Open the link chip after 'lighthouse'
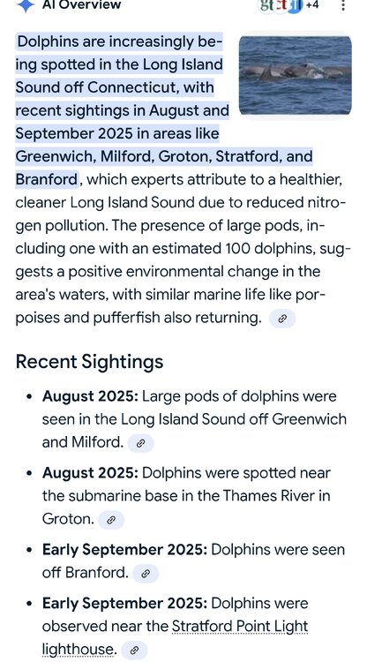Screen dimensions: 367x662 click(x=134, y=651)
